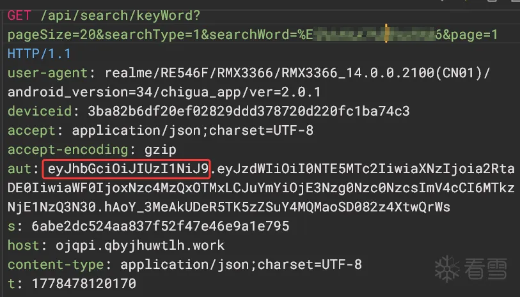Click the JWT signature line starting NjE1NzQ3N30
The image size is (520, 297).
(229, 208)
